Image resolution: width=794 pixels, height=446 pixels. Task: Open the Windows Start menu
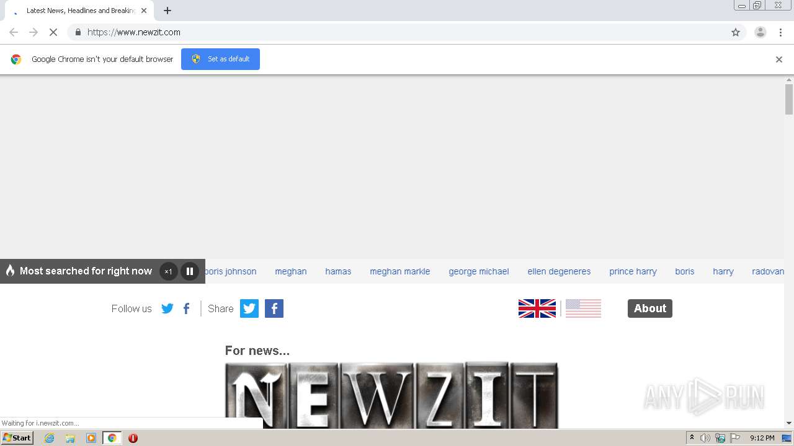point(17,438)
